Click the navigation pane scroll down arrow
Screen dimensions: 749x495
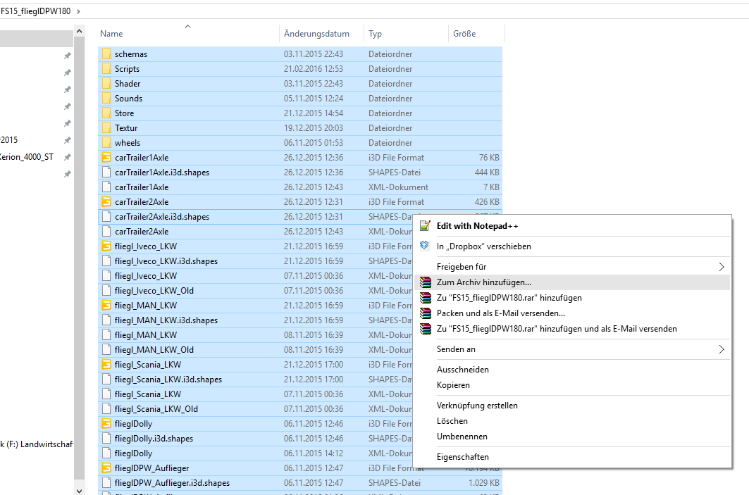(79, 489)
